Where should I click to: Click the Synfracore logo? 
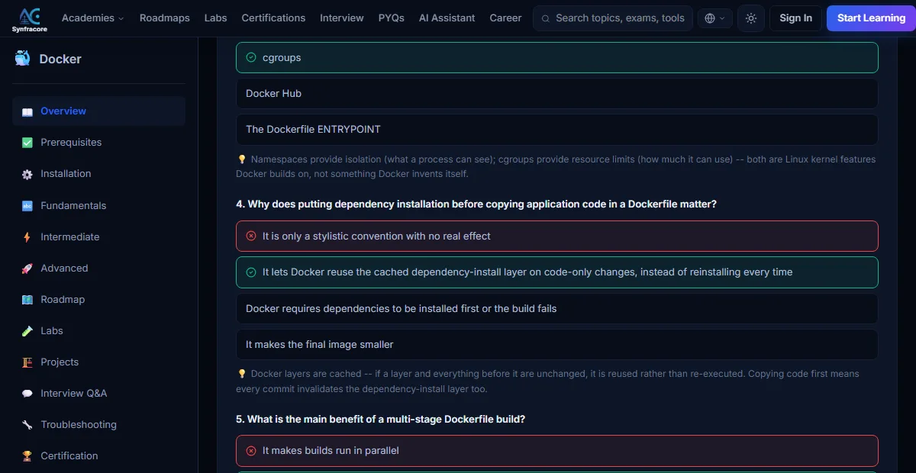click(x=31, y=18)
